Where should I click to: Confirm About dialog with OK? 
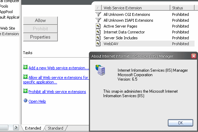180,123
